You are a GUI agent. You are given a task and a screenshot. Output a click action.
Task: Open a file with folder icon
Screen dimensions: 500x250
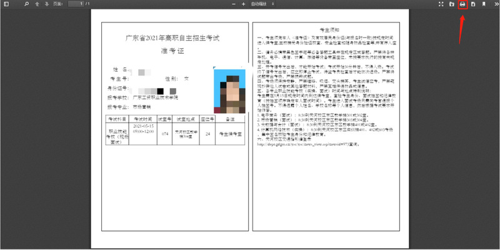click(x=452, y=4)
